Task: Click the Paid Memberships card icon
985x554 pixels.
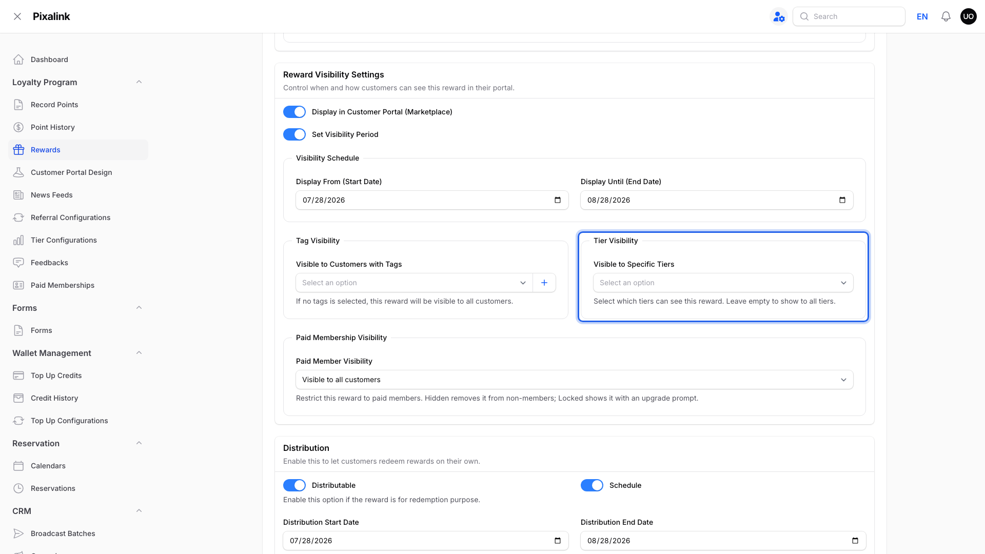Action: pos(18,285)
